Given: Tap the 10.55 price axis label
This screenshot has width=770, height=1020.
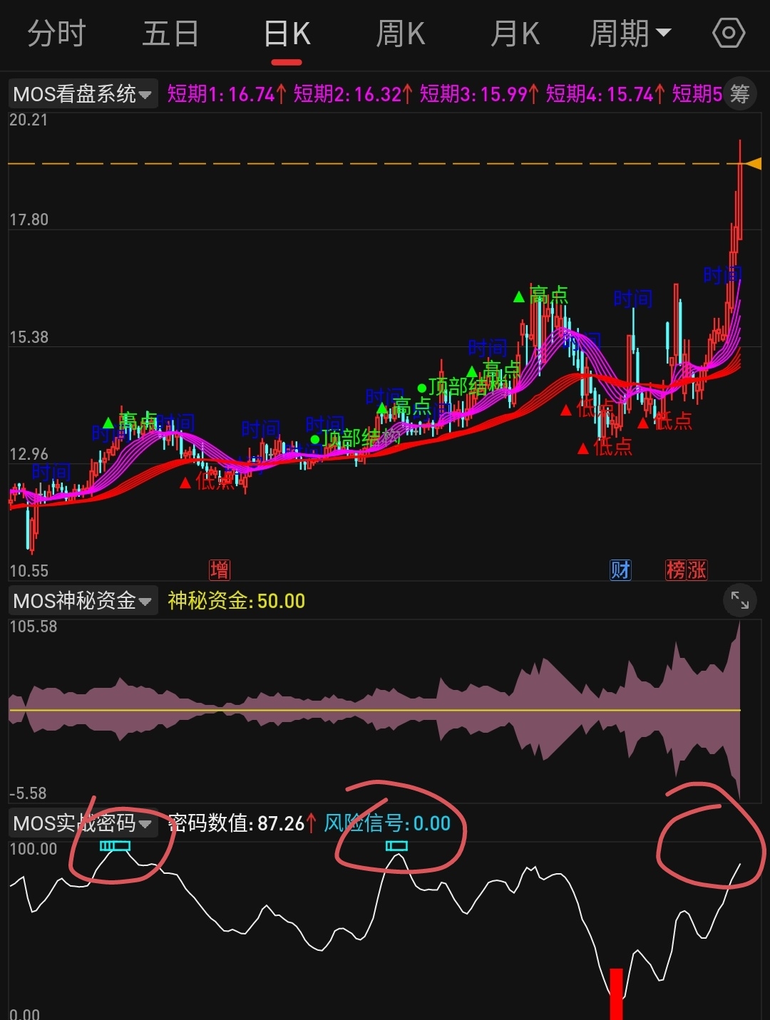Looking at the screenshot, I should pyautogui.click(x=29, y=571).
